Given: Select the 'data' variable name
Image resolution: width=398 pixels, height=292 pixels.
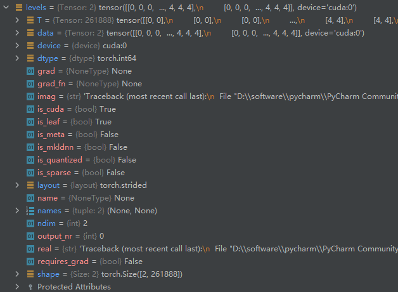Looking at the screenshot, I should coord(46,33).
